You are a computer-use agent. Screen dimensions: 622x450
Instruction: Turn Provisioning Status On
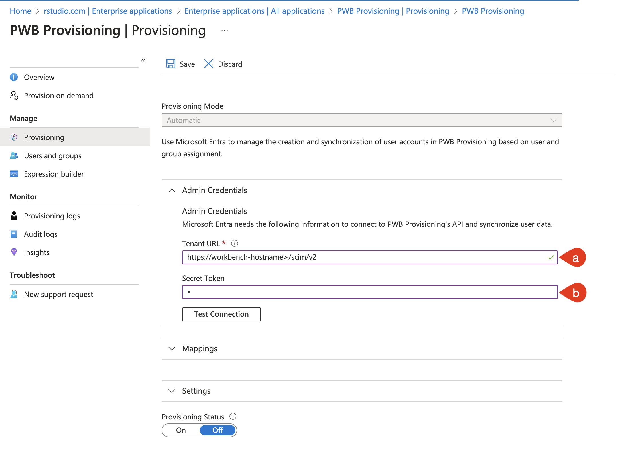181,430
